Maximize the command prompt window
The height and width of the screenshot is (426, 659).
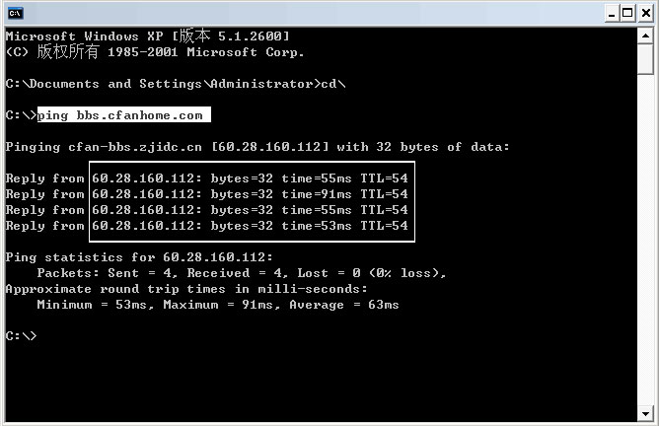(x=627, y=13)
